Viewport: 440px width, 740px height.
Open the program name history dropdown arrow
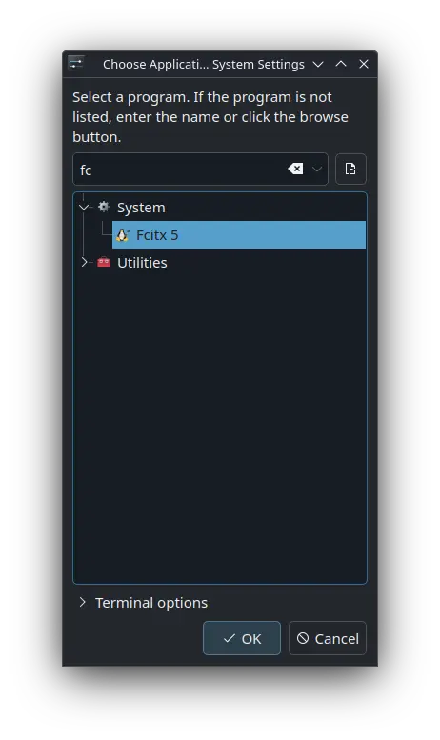point(317,169)
